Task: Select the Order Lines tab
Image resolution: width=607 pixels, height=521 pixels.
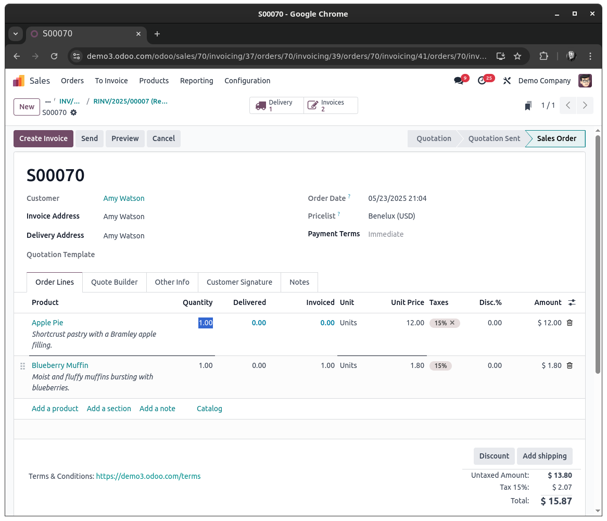Action: click(55, 282)
